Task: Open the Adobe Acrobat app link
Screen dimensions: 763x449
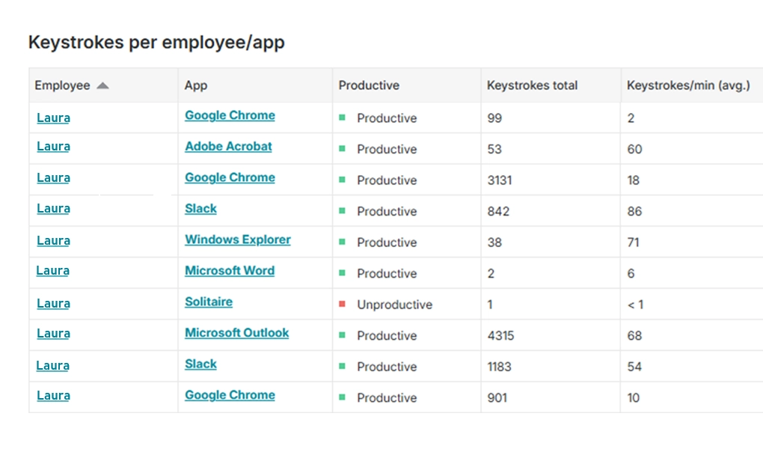Action: pyautogui.click(x=228, y=146)
